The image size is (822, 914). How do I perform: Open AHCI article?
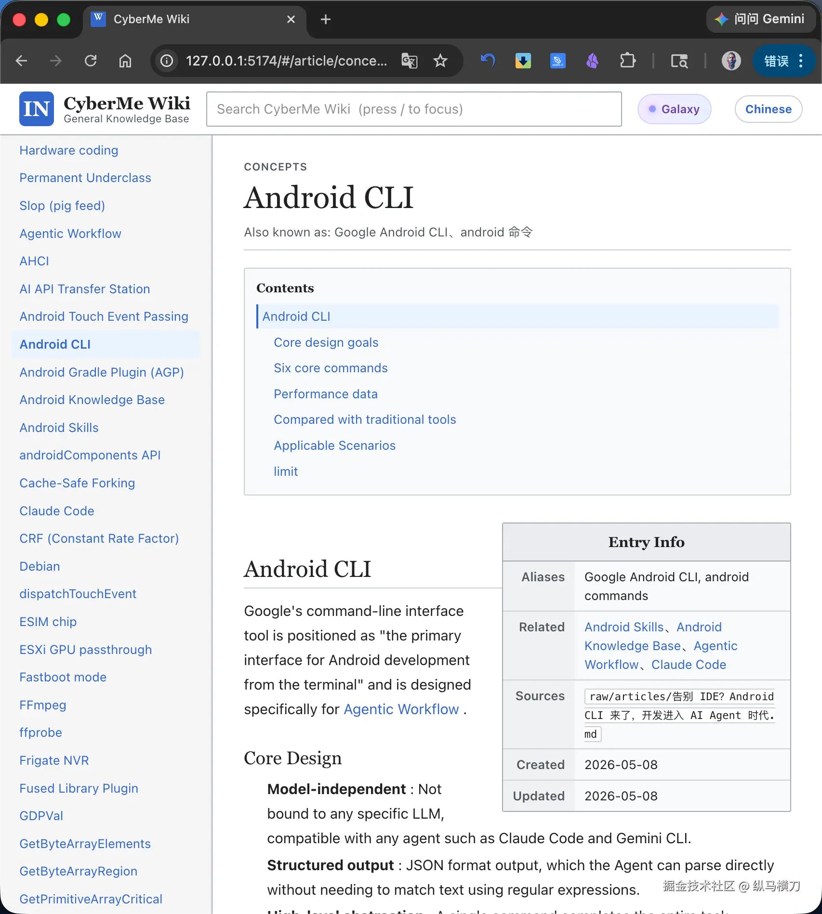coord(34,261)
